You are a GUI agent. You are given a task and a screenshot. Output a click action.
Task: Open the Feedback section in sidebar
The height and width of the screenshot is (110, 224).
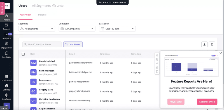(x=6, y=55)
